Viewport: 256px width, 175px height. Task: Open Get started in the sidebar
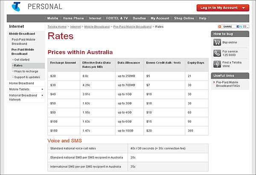point(22,60)
